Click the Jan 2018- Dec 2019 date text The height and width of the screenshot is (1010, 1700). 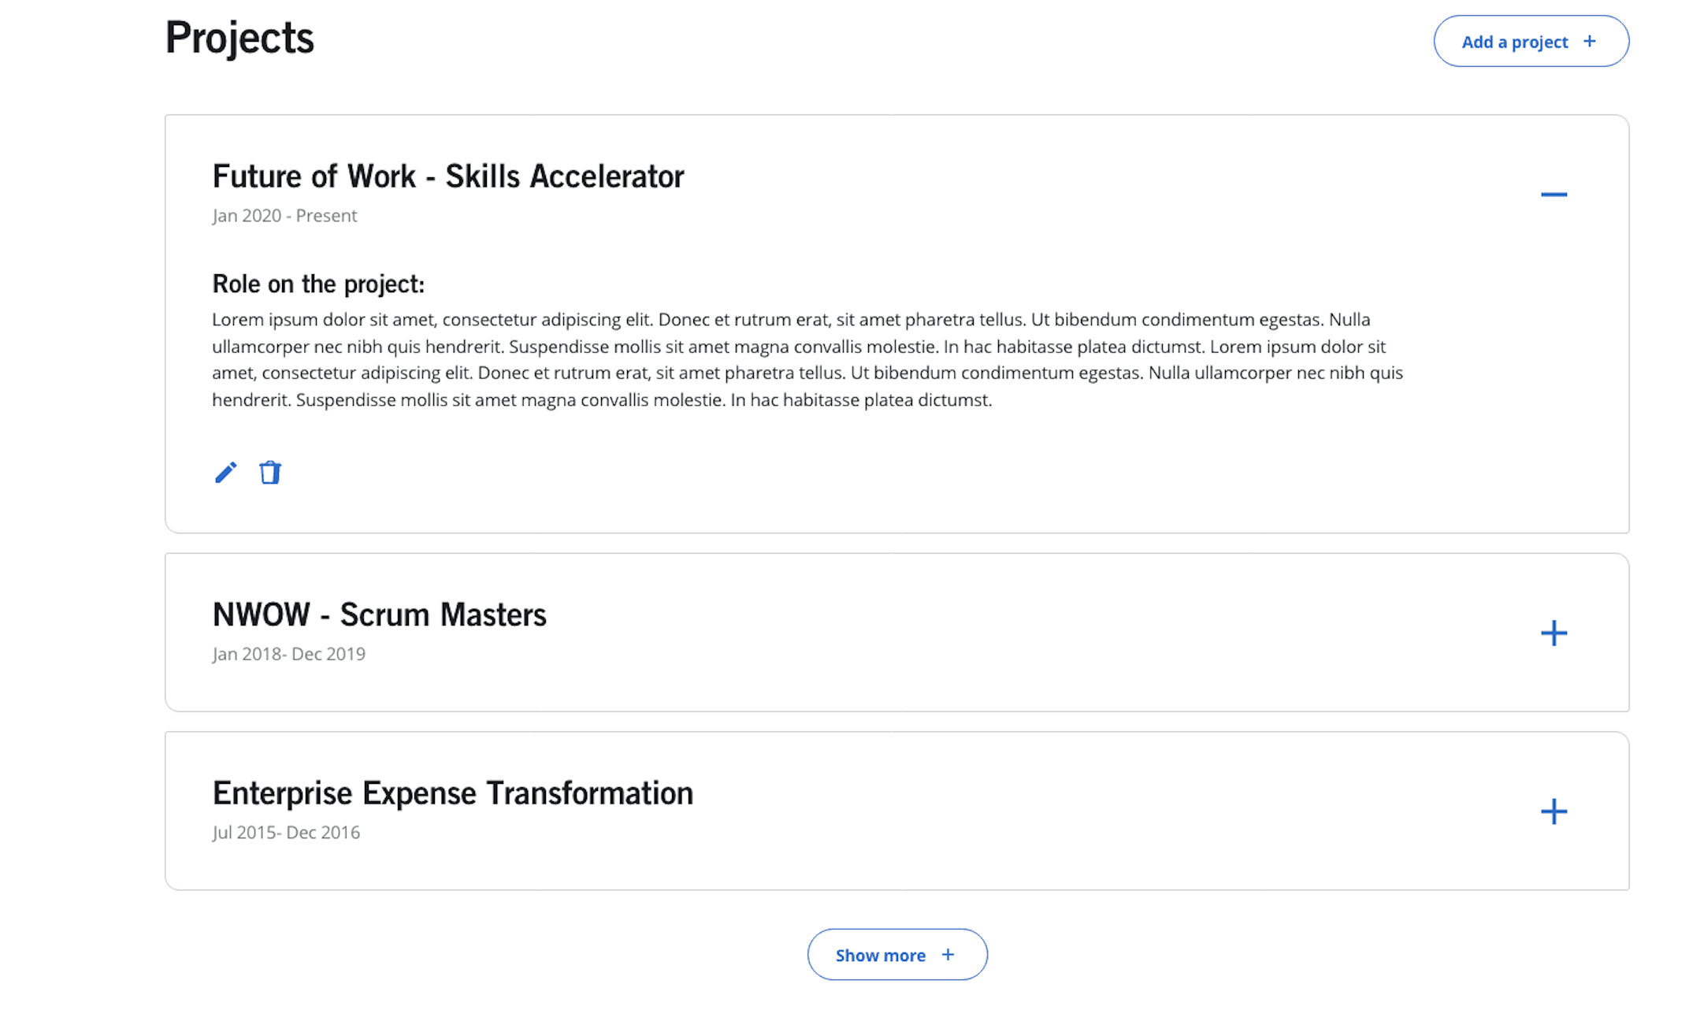click(288, 654)
